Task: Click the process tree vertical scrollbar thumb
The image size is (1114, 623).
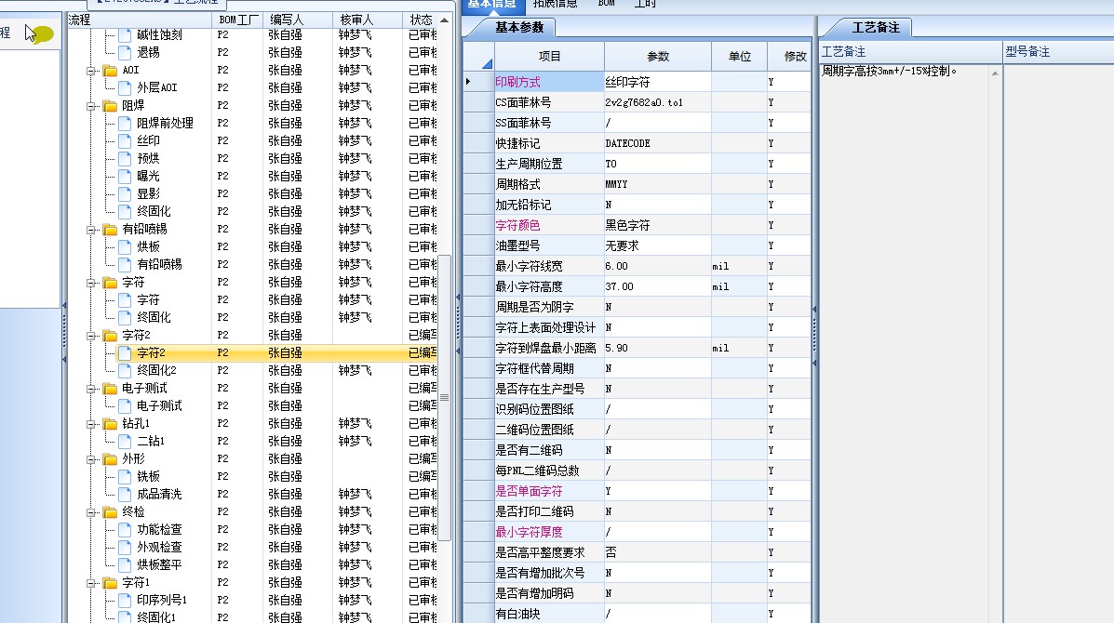Action: [x=445, y=397]
